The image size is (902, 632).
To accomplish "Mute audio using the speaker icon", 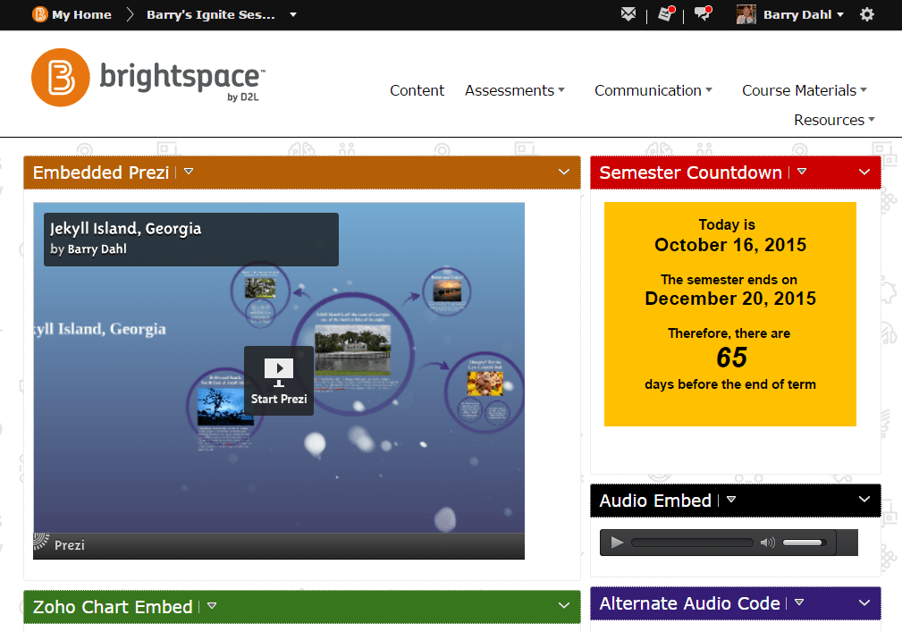I will coord(769,542).
